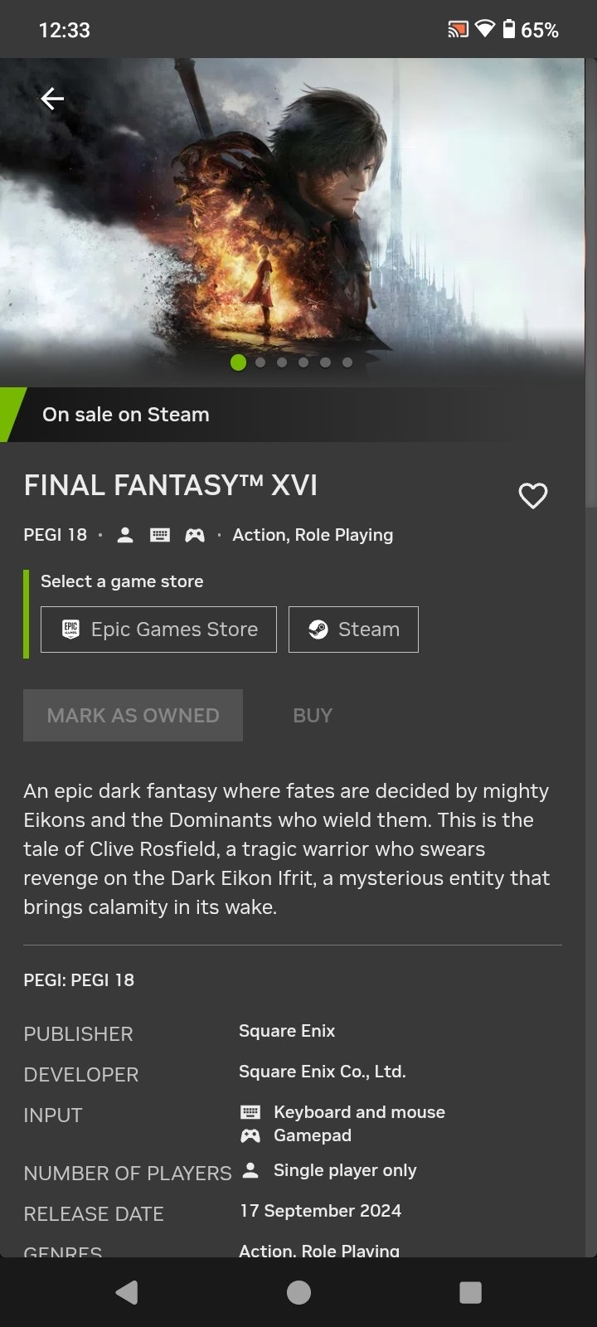Tap the gamepad icon beside genres
The height and width of the screenshot is (1327, 597).
[x=195, y=535]
